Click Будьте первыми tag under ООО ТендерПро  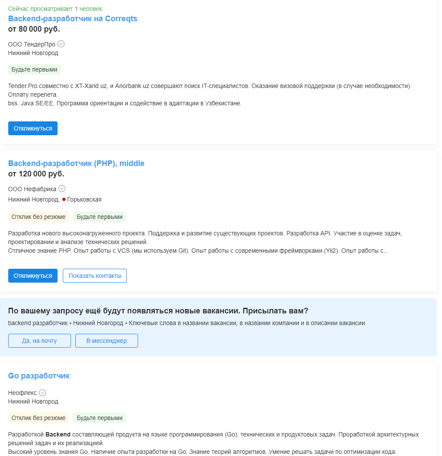click(x=34, y=69)
